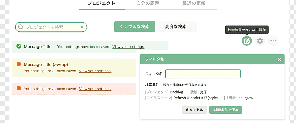Click the キャンセル button
This screenshot has height=123, width=296.
coord(194,110)
